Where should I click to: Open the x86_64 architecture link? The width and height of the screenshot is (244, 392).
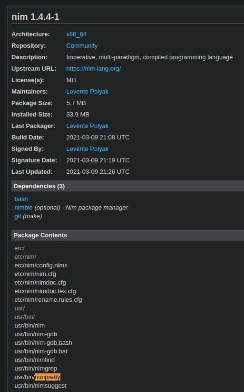tap(77, 34)
